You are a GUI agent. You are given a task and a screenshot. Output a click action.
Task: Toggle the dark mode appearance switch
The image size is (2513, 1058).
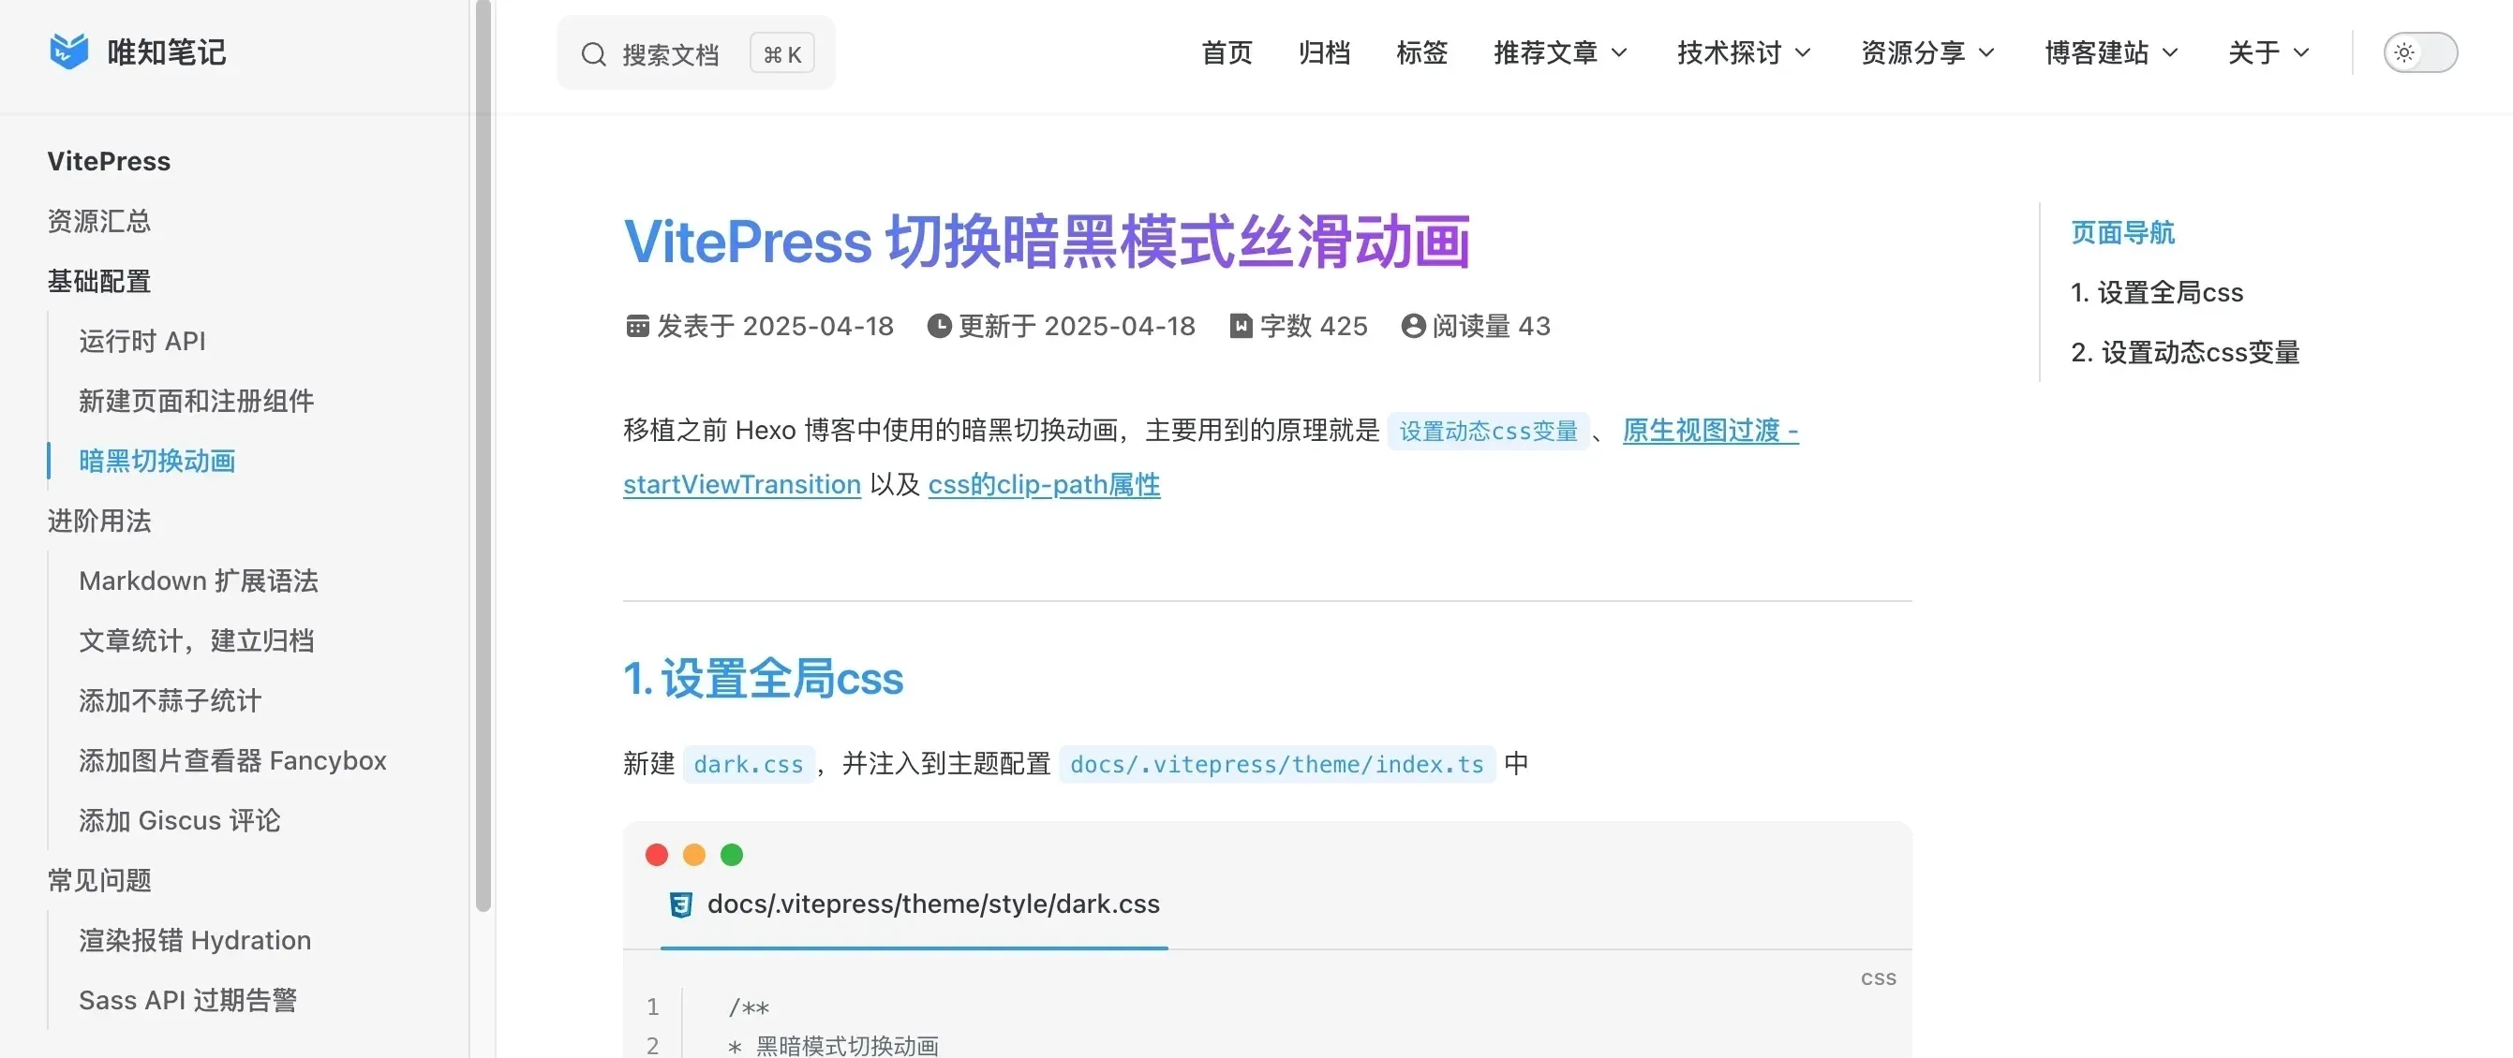(2420, 52)
